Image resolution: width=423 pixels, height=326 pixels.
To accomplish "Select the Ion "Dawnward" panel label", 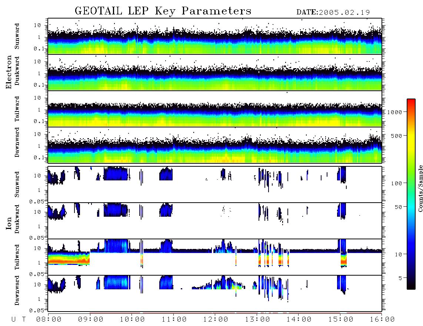I will pos(17,290).
